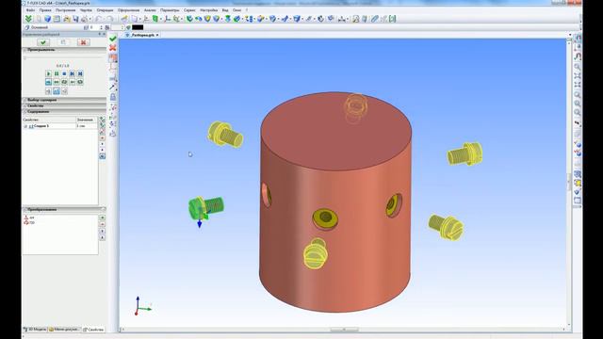Viewport: 603px width, 339px height.
Task: Pause the disassembly animation
Action: point(57,73)
